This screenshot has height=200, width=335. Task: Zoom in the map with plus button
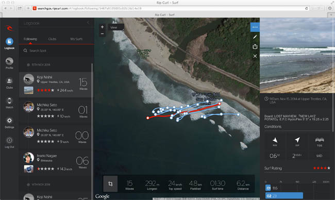pos(103,27)
